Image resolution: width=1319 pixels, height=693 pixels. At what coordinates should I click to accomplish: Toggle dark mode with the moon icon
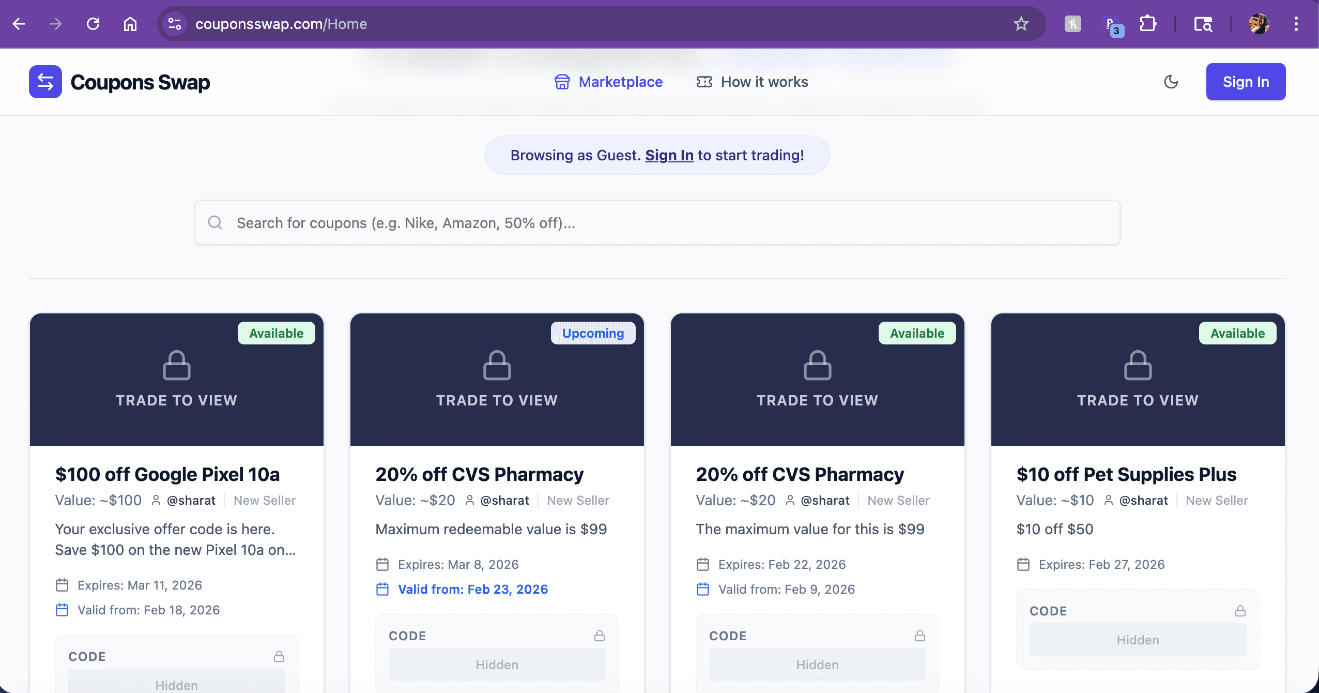click(1171, 82)
